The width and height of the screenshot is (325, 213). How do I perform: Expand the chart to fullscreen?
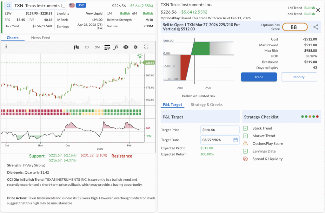(x=146, y=47)
